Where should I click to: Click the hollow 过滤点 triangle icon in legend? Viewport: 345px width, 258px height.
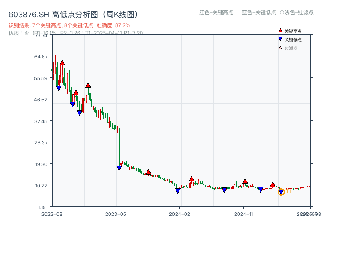click(280, 47)
